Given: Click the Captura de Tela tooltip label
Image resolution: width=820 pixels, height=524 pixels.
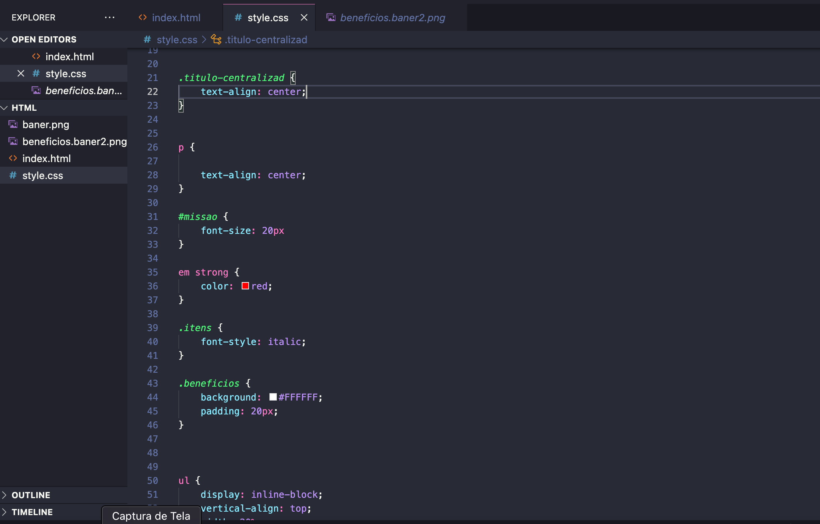Looking at the screenshot, I should click(x=151, y=516).
